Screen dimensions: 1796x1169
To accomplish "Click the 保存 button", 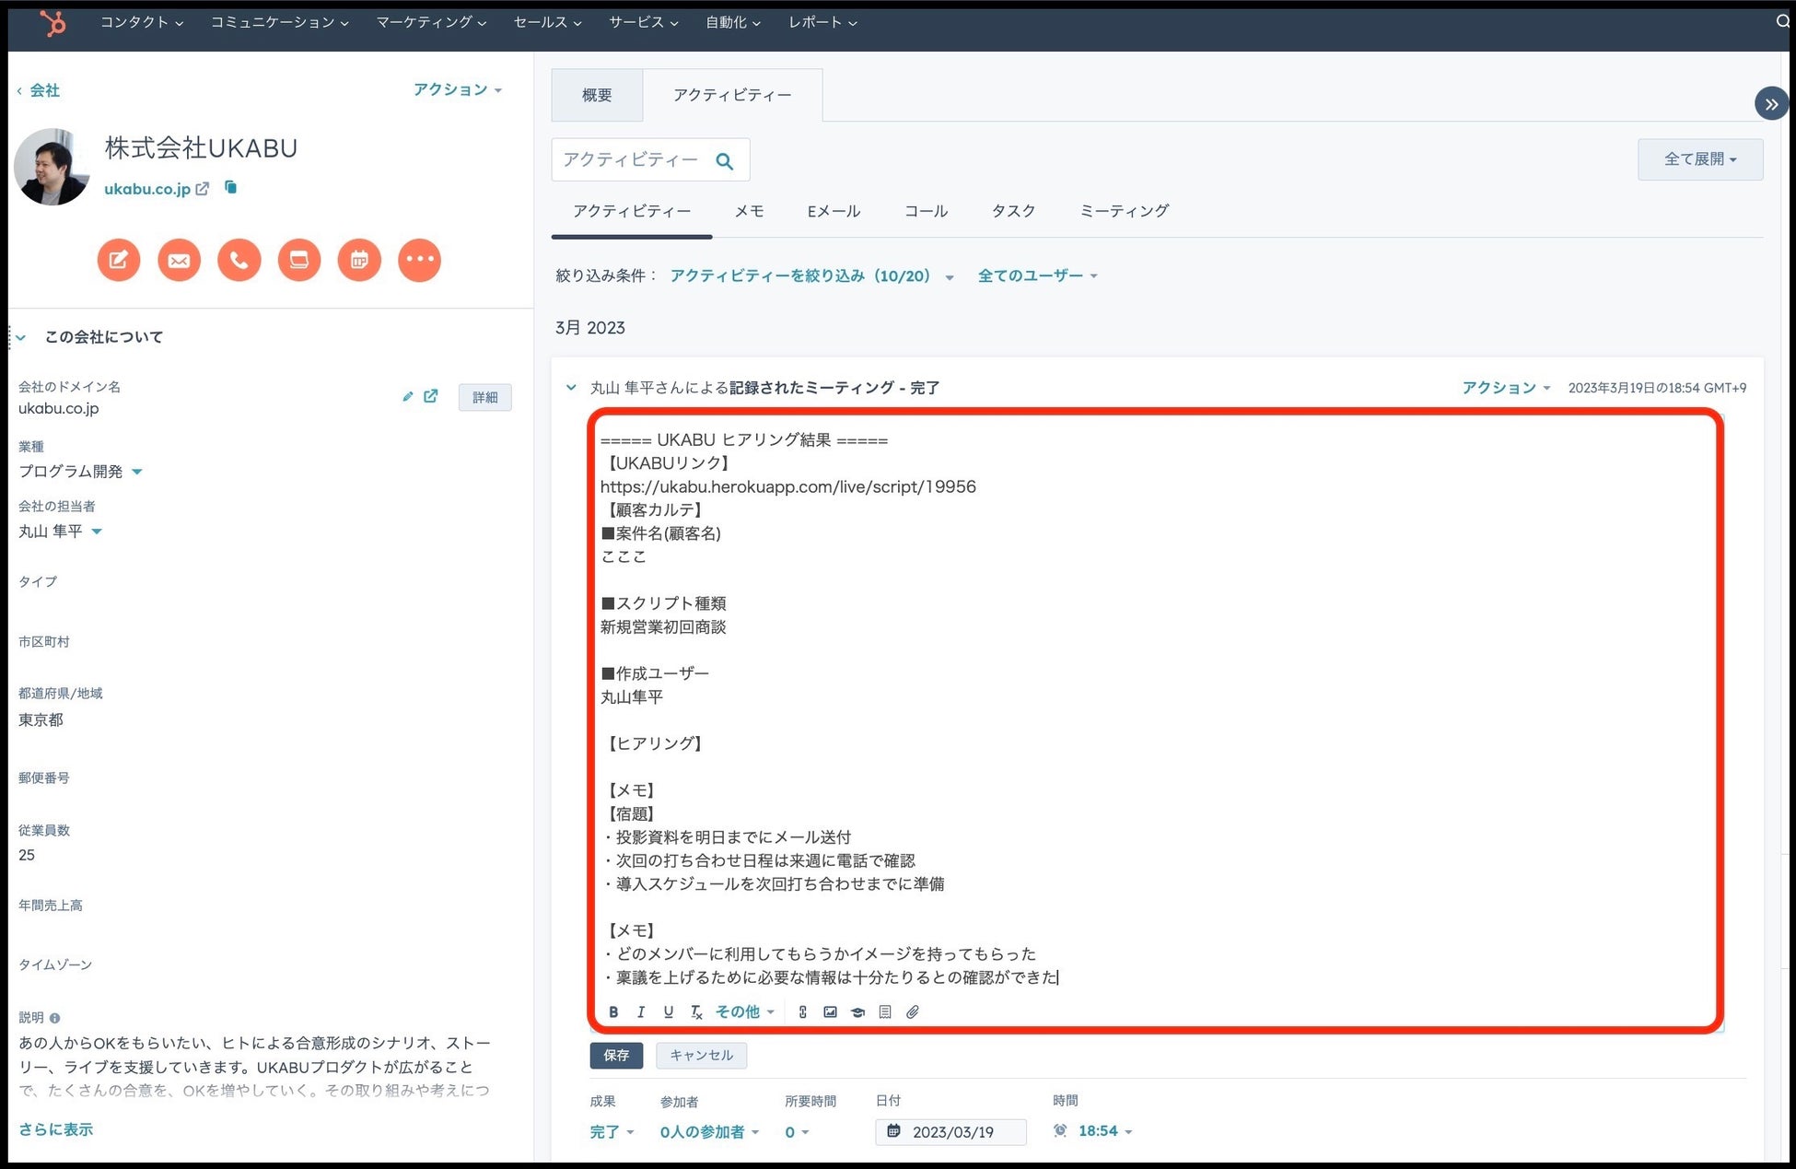I will pyautogui.click(x=616, y=1055).
